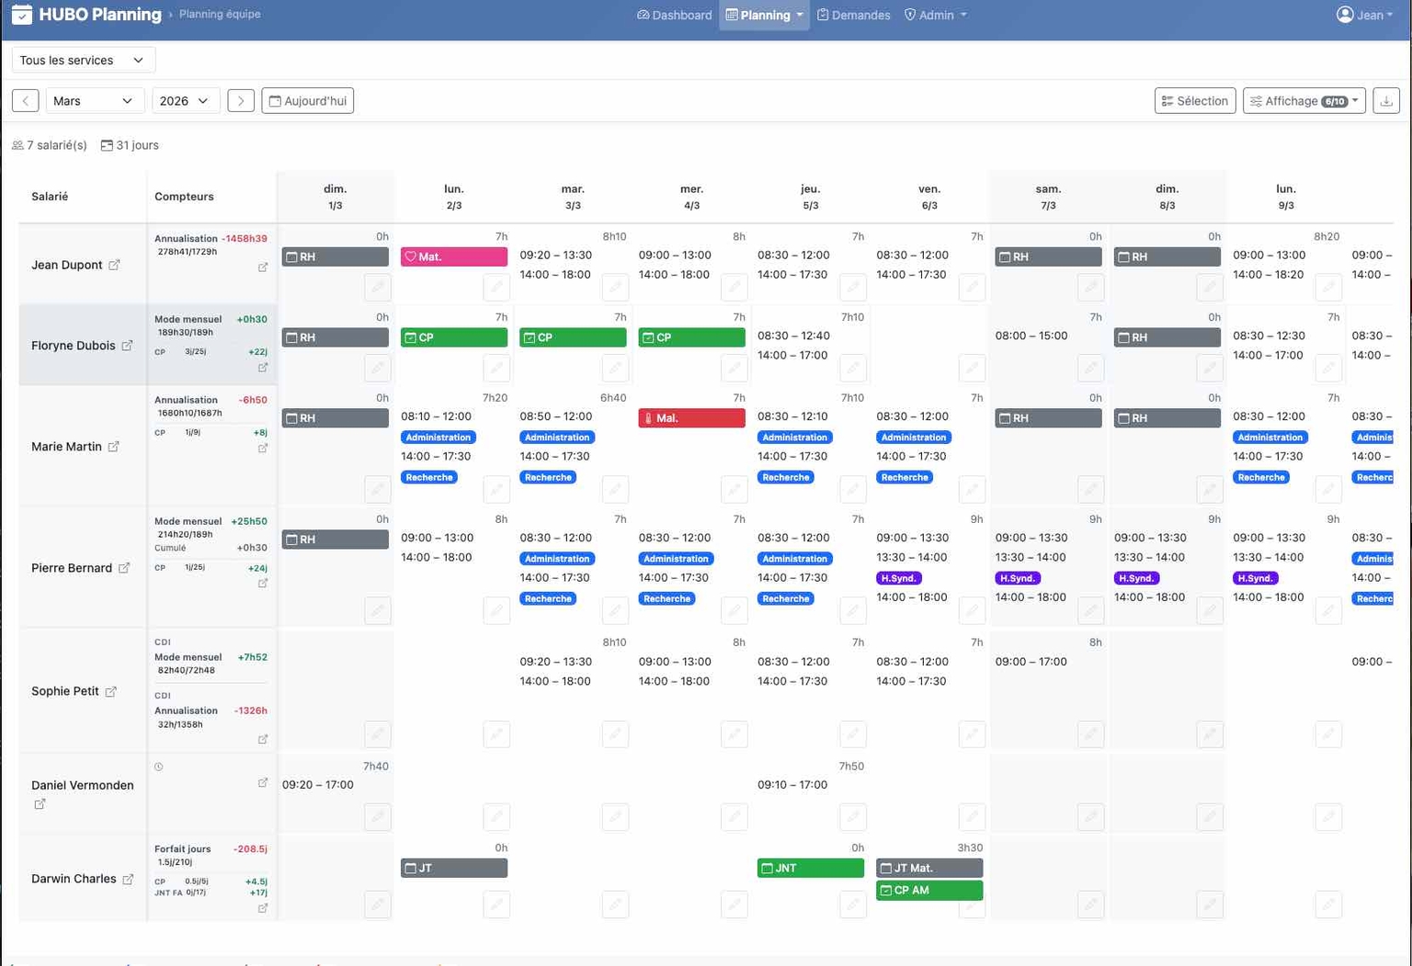Screen dimensions: 1412x966
Task: Open the Dashboard menu item
Action: tap(674, 16)
